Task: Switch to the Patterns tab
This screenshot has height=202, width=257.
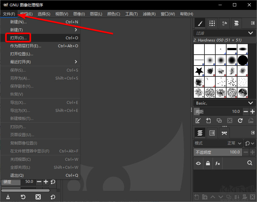Action: [212, 23]
